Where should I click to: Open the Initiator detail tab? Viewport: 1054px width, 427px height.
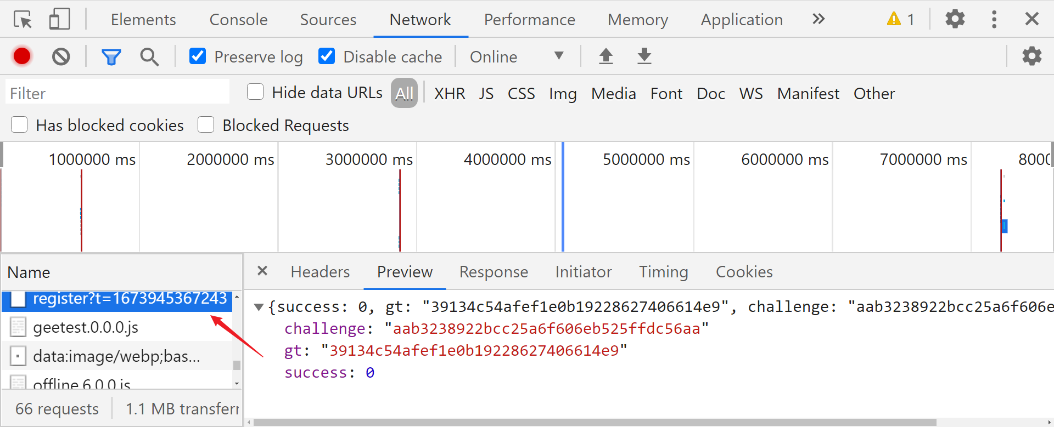[x=583, y=272]
